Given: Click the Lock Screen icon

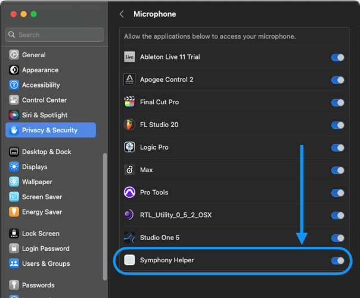Looking at the screenshot, I should 14,234.
